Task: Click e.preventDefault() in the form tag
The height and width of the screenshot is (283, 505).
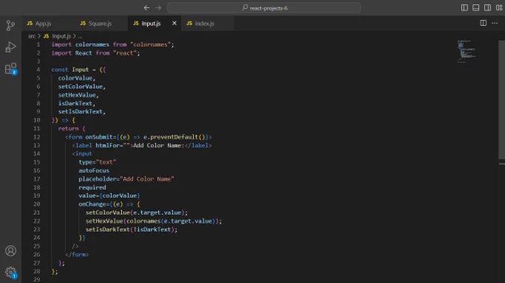Action: (x=175, y=137)
